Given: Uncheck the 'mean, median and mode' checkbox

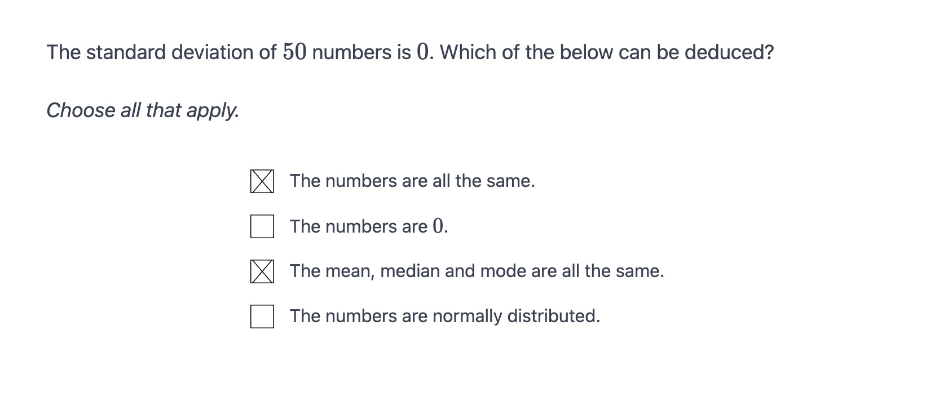Looking at the screenshot, I should [262, 271].
